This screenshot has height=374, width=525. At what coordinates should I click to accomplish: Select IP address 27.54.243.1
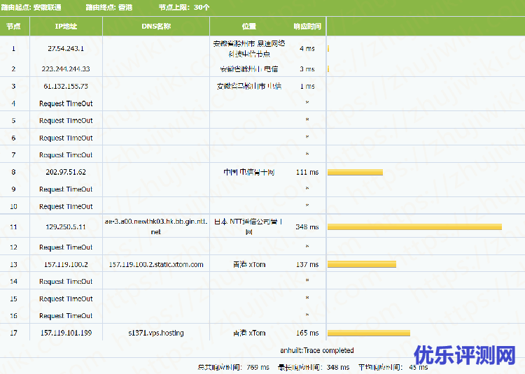pos(66,49)
